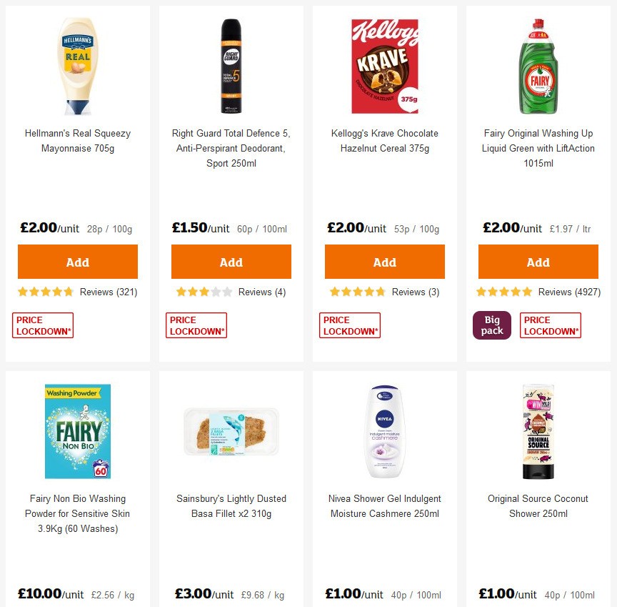Screen dimensions: 617x607
Task: Open the Fairy Non Bio Washing Powder listing
Action: 77,513
